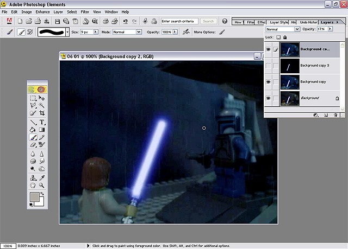Select the Clone Stamp tool
This screenshot has width=348, height=249.
point(33,178)
